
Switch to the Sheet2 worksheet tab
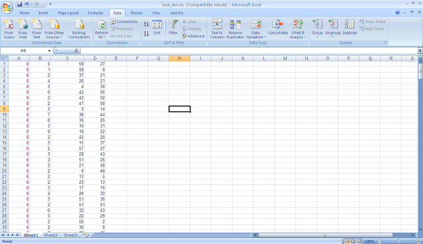[50, 235]
